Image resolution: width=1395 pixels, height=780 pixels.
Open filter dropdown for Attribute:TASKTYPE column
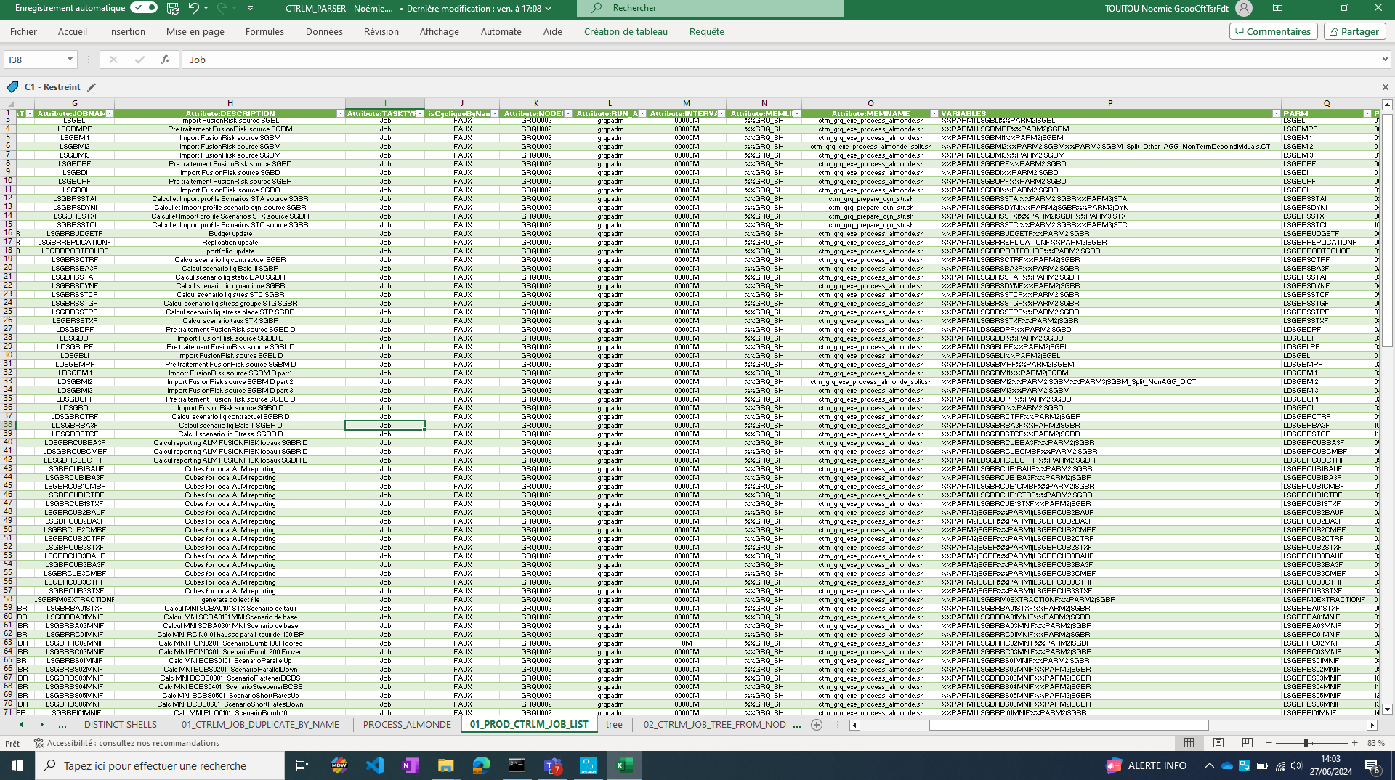[420, 114]
